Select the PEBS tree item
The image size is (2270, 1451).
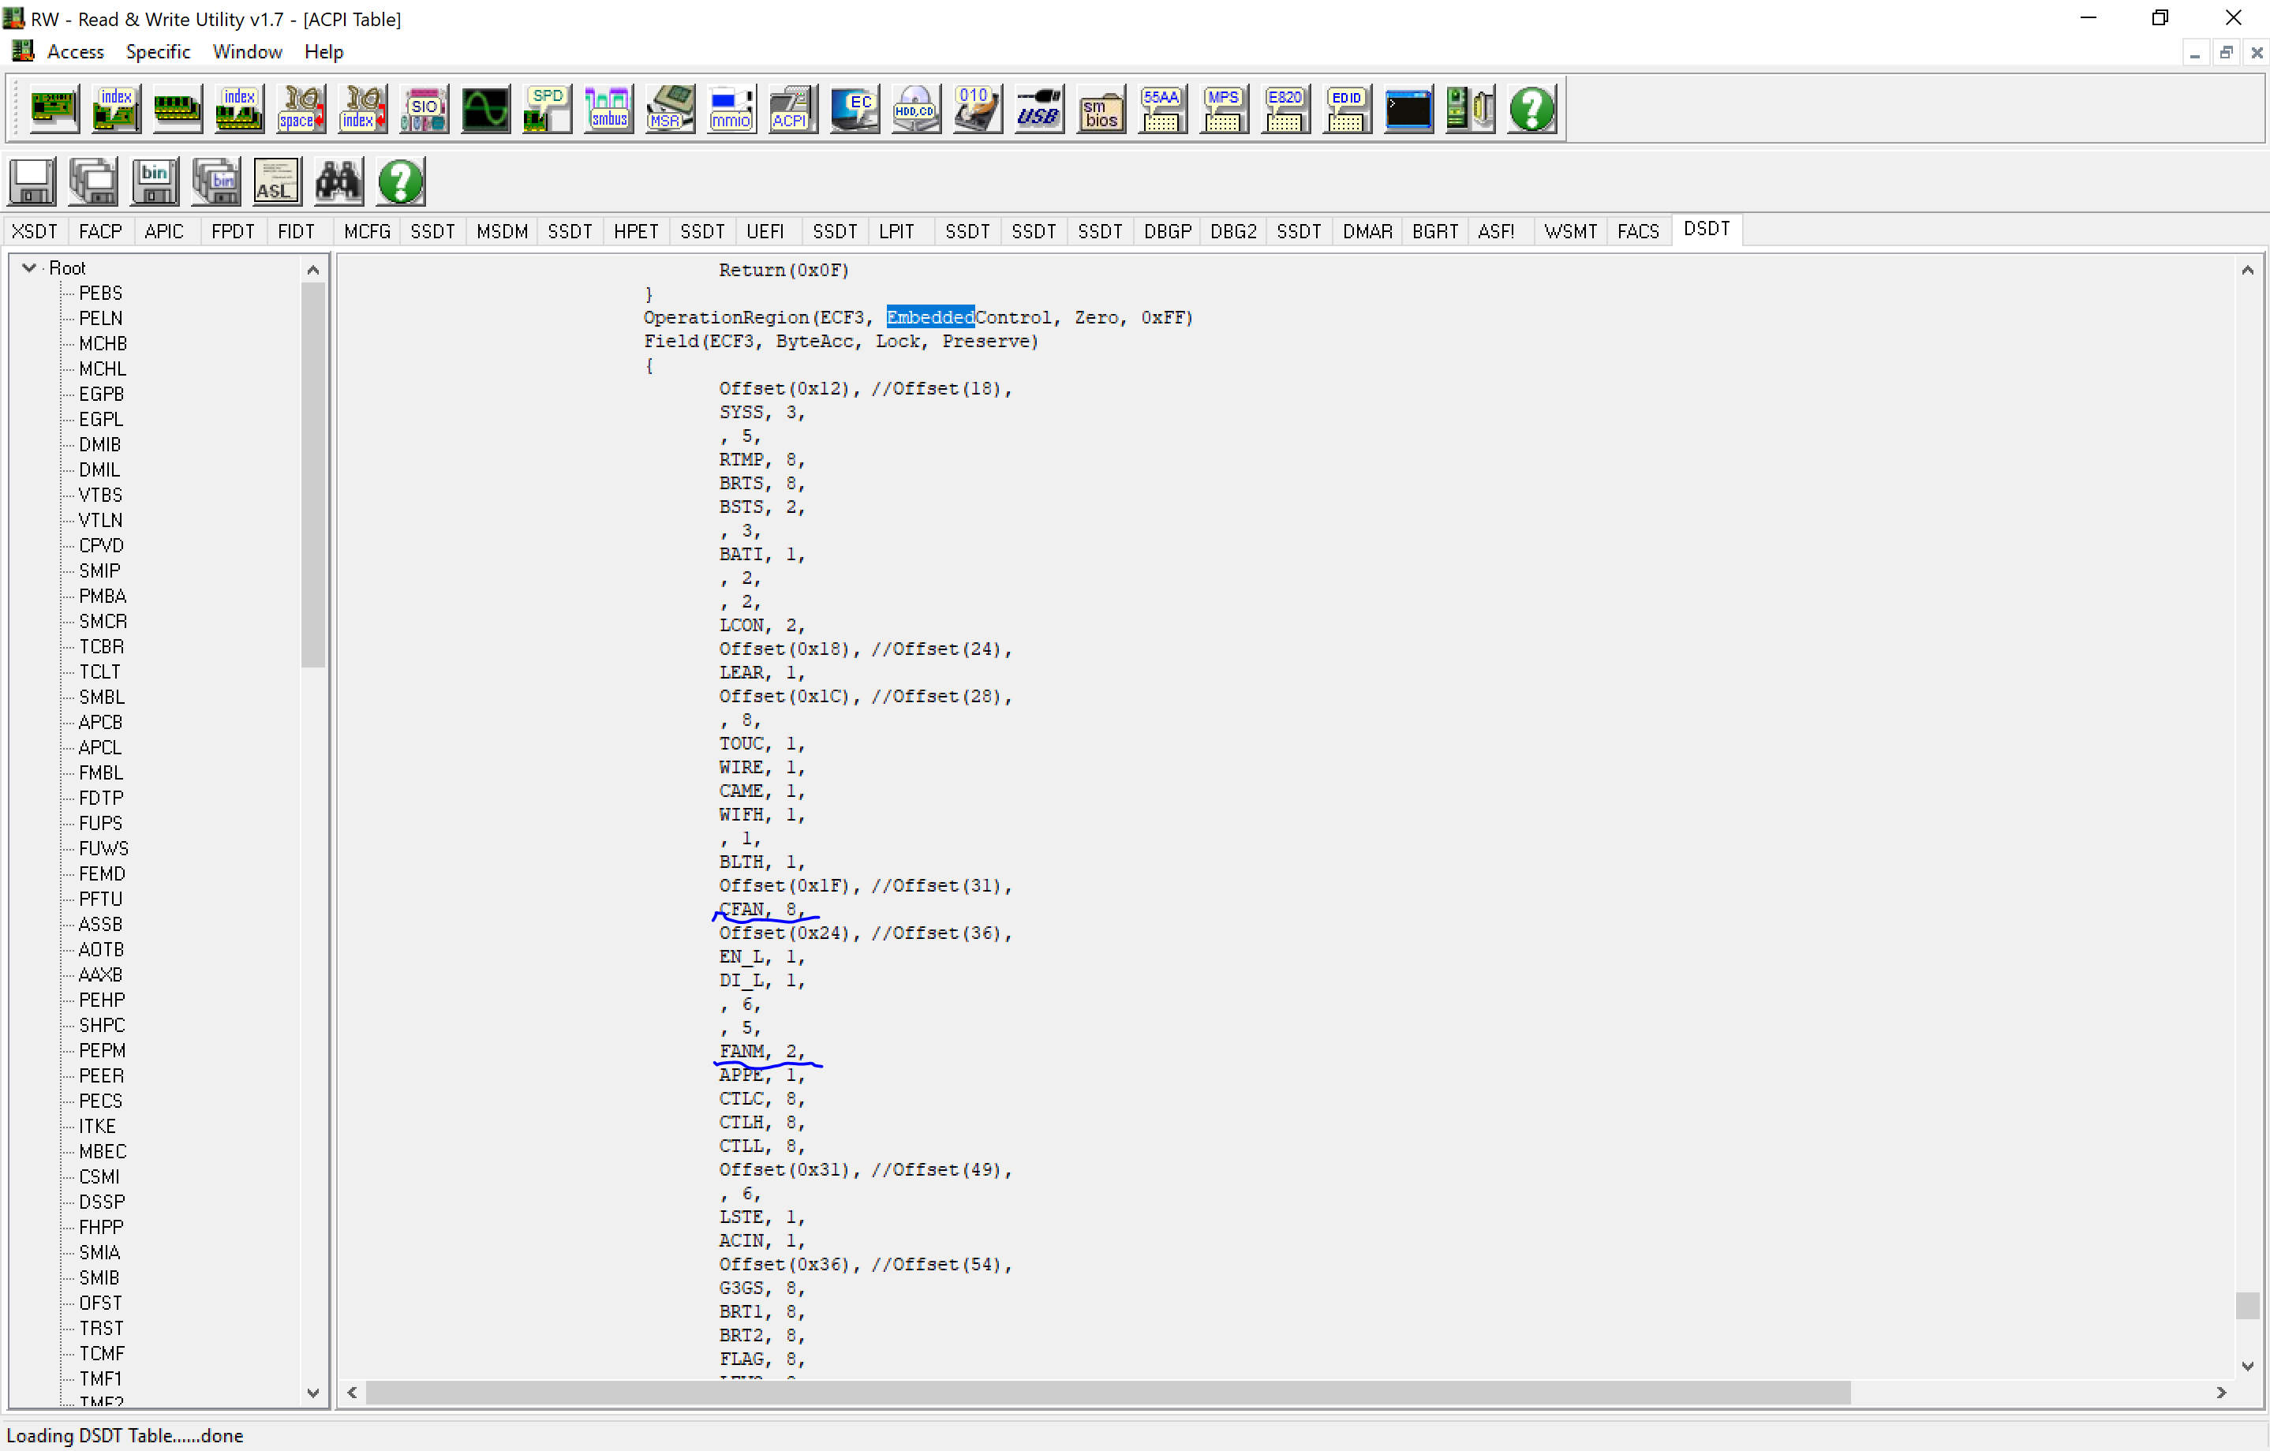(x=100, y=292)
